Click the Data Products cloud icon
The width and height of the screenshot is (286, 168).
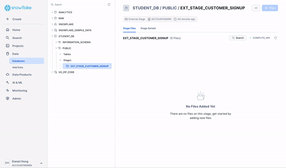tap(8, 74)
